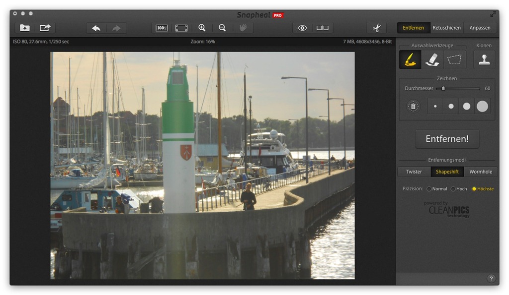This screenshot has height=295, width=509.
Task: Click the zoom in magnifier
Action: click(202, 28)
